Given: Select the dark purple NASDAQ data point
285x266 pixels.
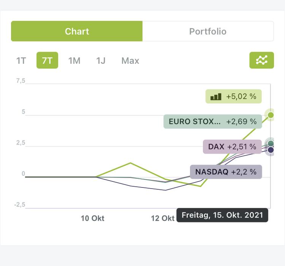Looking at the screenshot, I should coord(271,150).
